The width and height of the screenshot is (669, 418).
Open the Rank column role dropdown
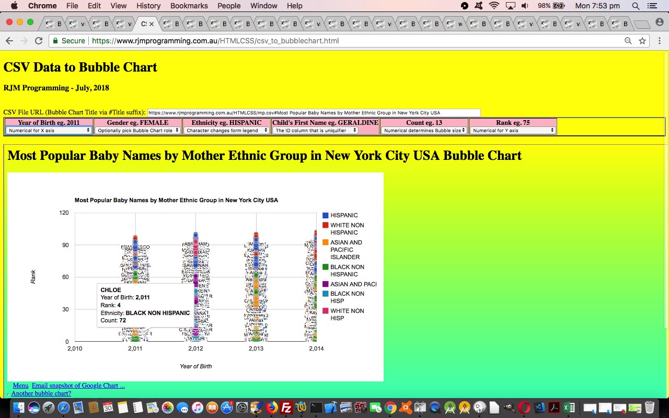512,131
